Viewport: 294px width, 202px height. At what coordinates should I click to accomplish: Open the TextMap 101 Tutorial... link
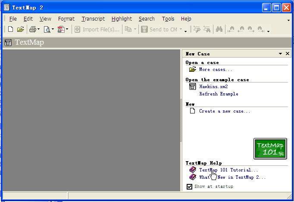point(228,170)
